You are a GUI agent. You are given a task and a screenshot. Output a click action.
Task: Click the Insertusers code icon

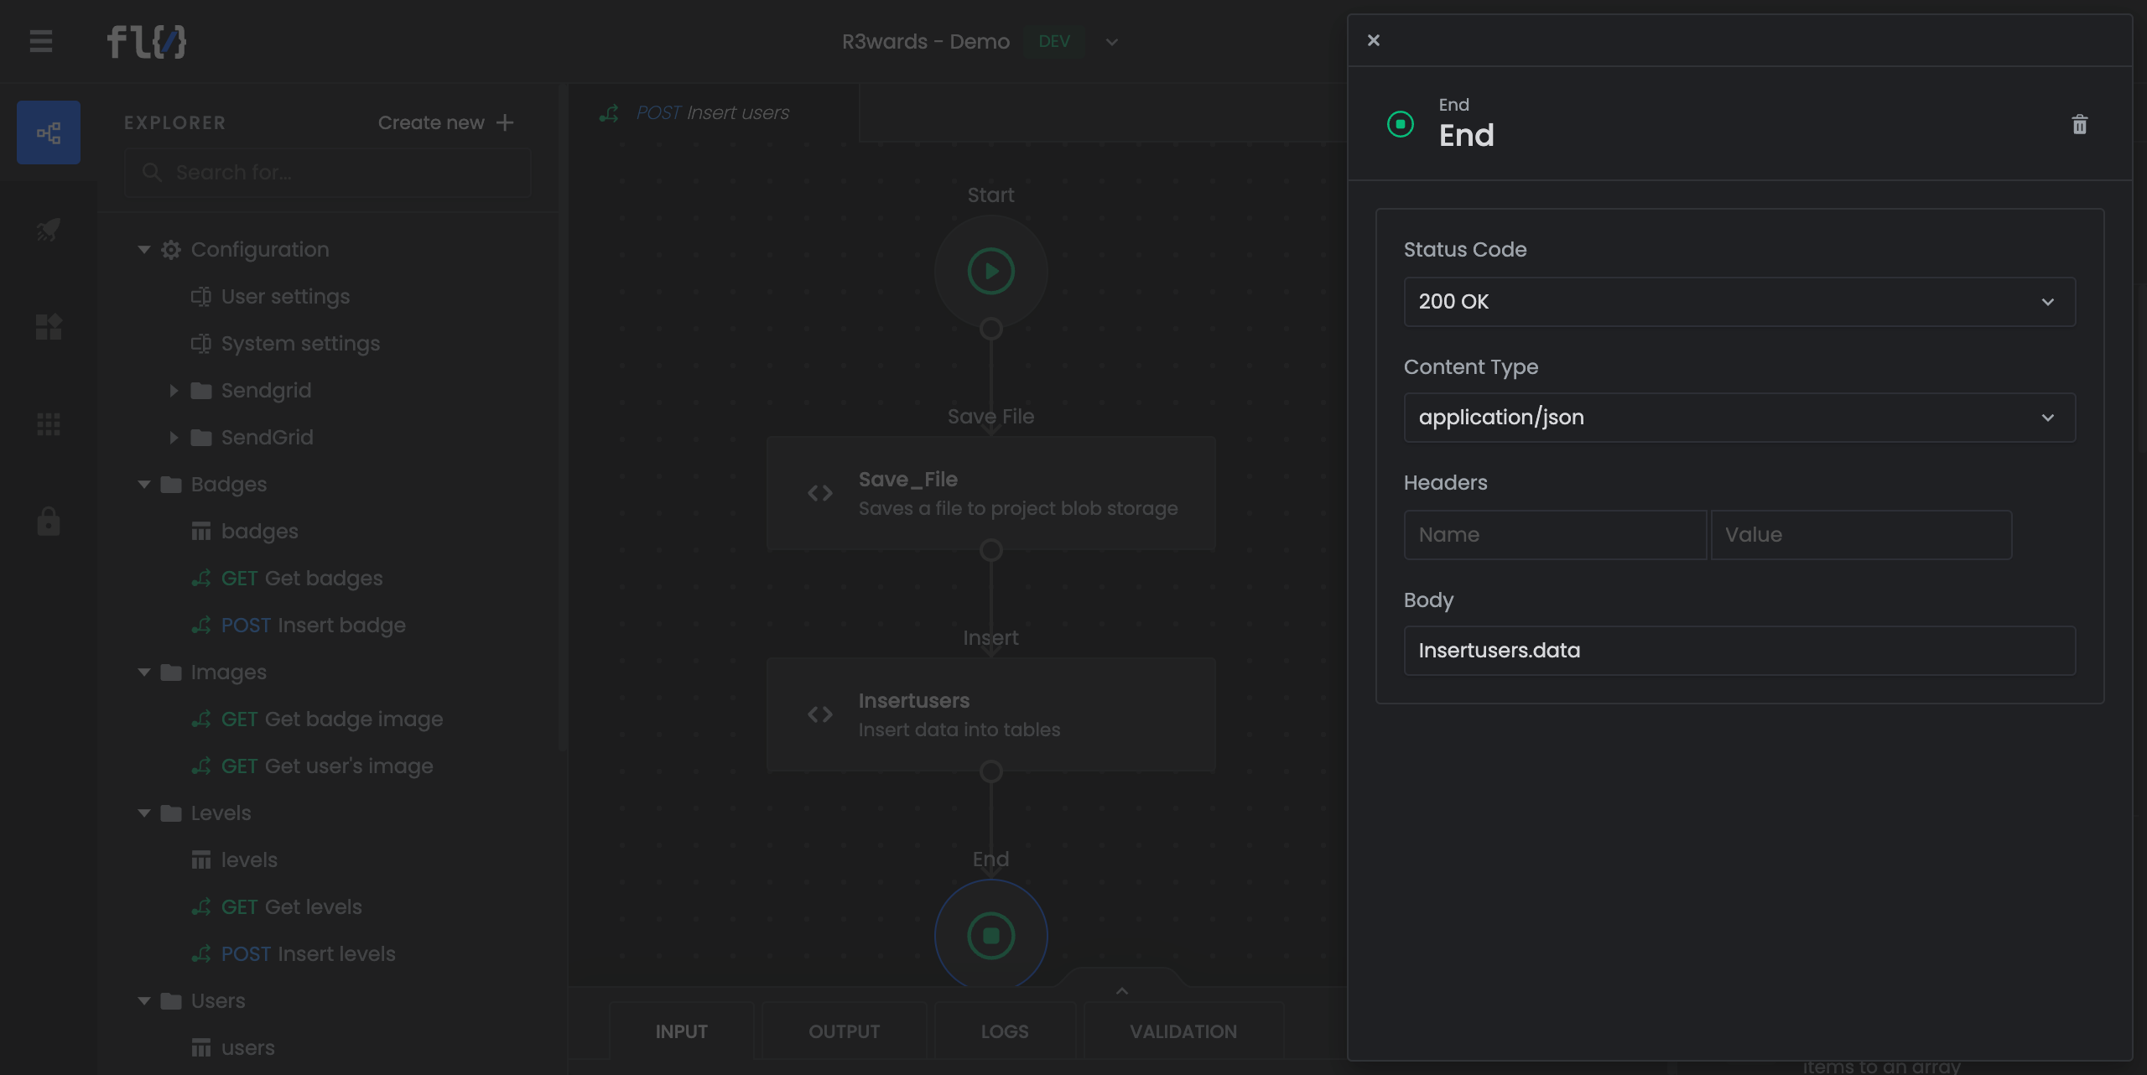(820, 714)
